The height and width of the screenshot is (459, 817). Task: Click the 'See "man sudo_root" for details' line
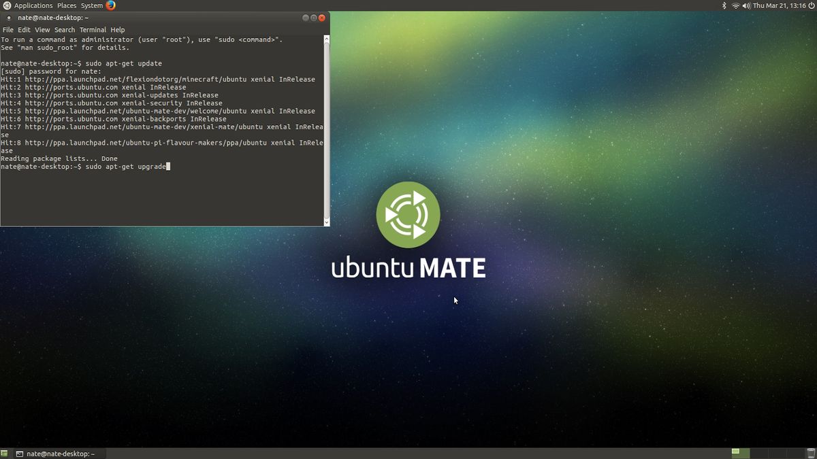tap(65, 48)
